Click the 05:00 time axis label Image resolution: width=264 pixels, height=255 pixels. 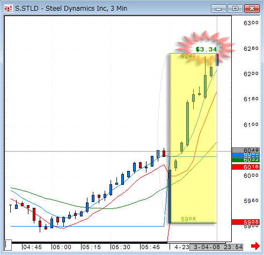[x=62, y=247]
